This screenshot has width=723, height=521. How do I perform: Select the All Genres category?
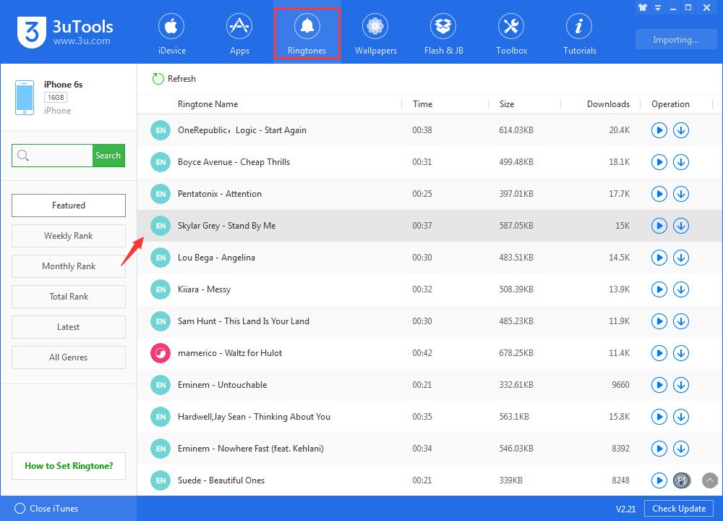click(x=69, y=357)
